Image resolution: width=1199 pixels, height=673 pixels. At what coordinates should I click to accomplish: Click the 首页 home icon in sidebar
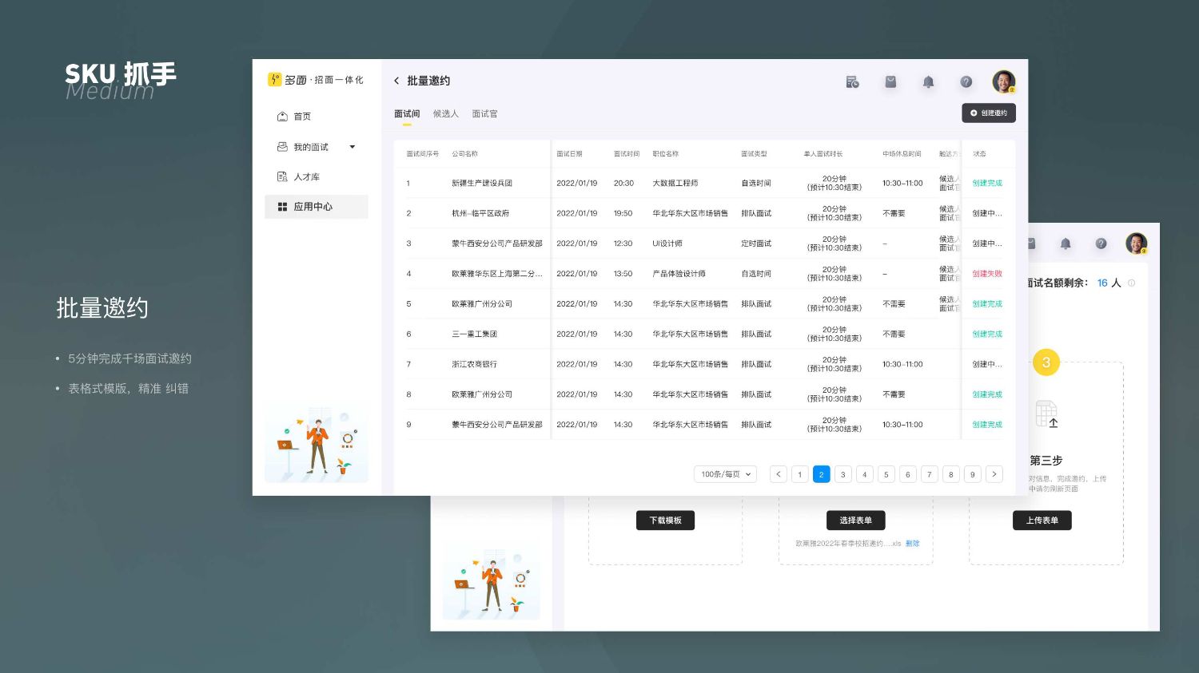[x=282, y=117]
